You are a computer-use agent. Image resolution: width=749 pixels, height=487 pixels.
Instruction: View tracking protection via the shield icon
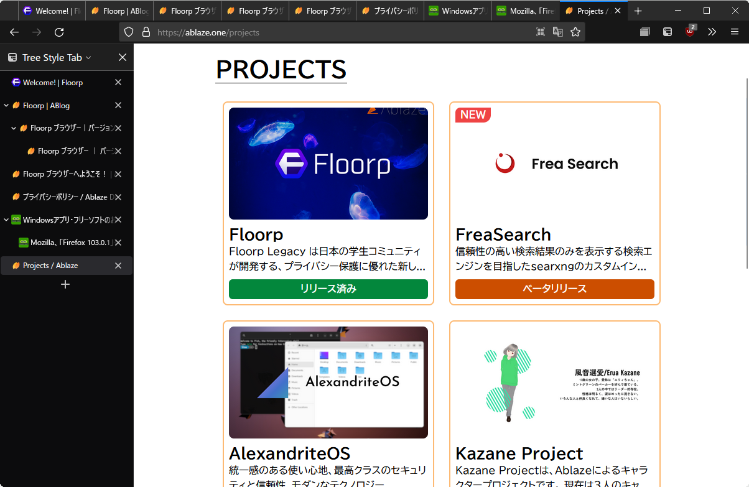(129, 32)
